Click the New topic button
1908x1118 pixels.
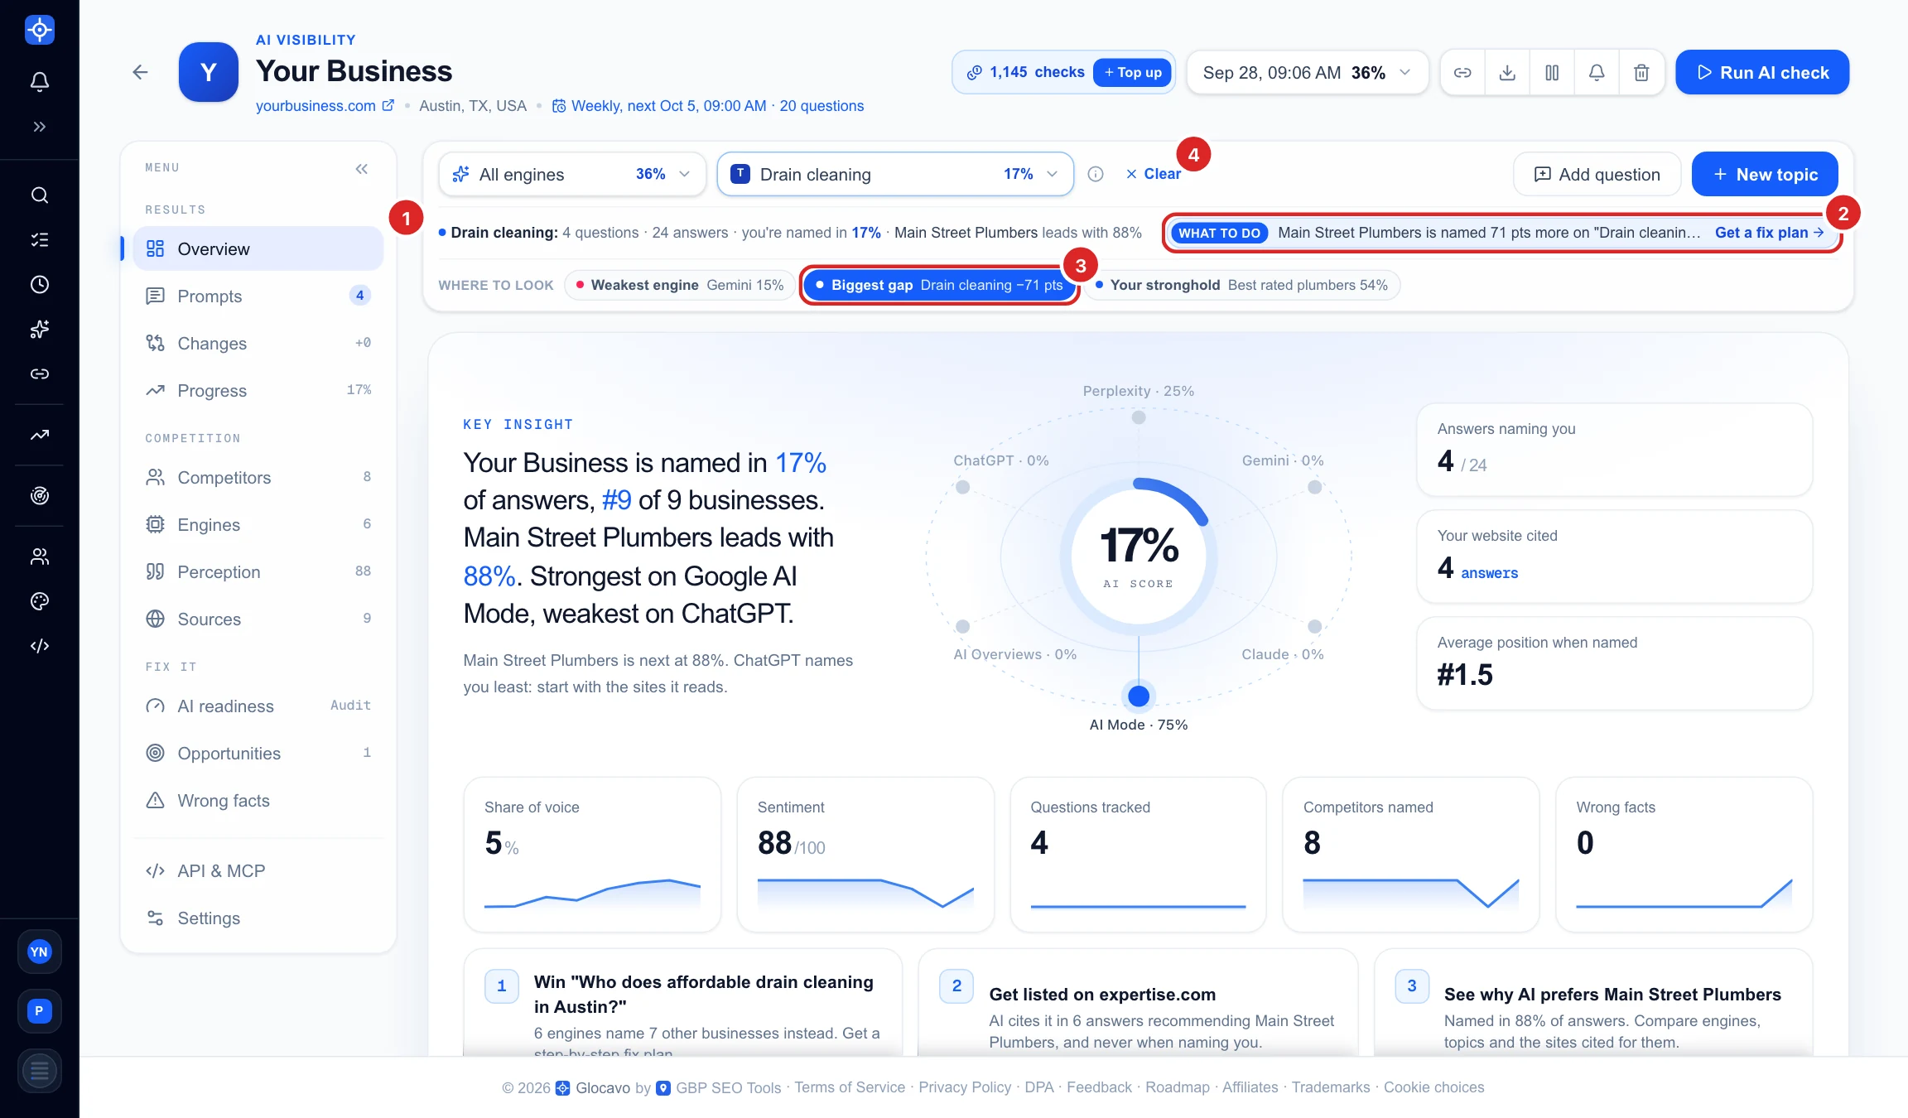coord(1765,174)
